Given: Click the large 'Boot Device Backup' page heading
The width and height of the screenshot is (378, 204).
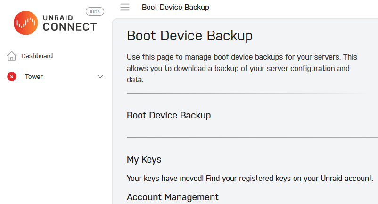Looking at the screenshot, I should [190, 36].
